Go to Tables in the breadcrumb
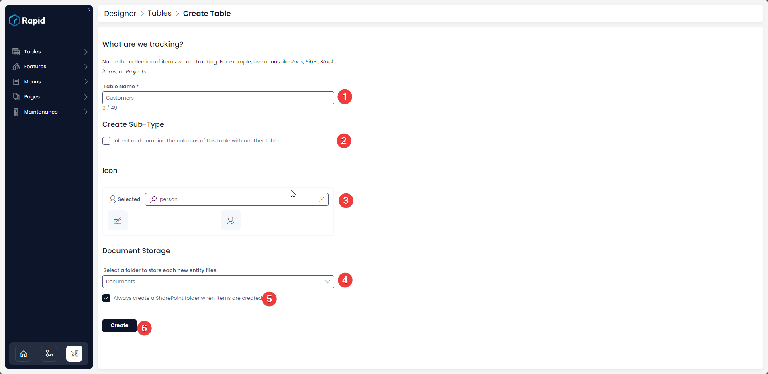 pos(159,13)
